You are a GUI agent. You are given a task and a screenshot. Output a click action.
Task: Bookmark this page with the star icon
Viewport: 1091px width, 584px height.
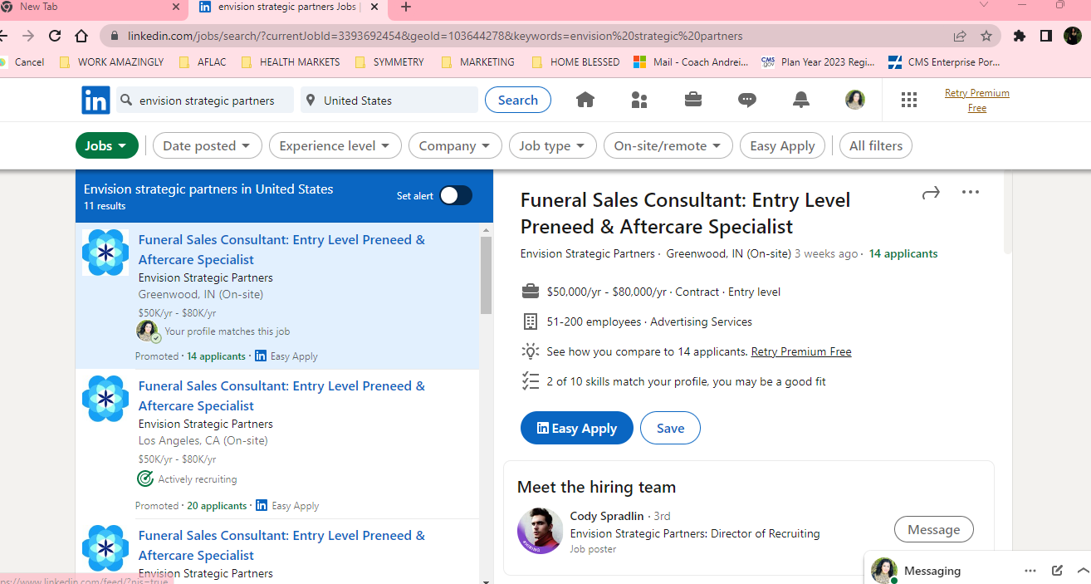pyautogui.click(x=986, y=36)
